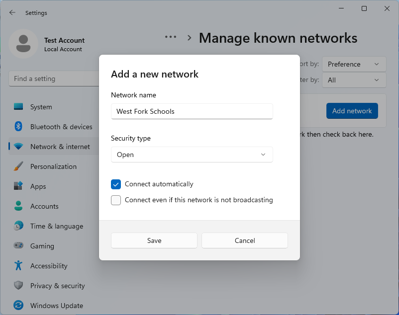Click the Test Account name
Viewport: 399px width, 315px height.
point(64,40)
